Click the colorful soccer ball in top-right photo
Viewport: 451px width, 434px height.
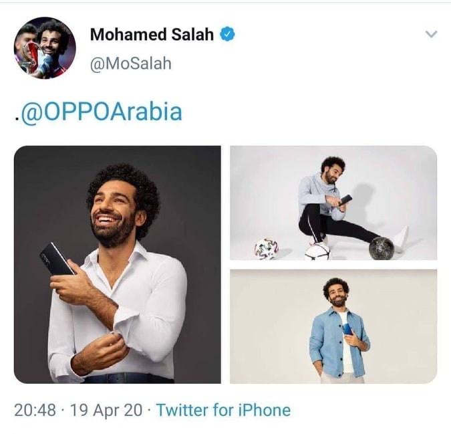point(266,249)
